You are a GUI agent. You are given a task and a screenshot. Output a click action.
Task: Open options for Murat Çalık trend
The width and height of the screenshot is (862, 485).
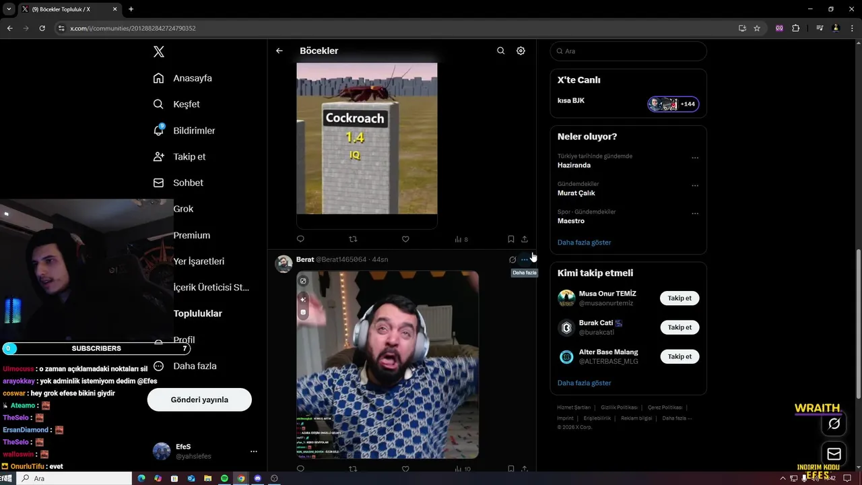pyautogui.click(x=695, y=186)
